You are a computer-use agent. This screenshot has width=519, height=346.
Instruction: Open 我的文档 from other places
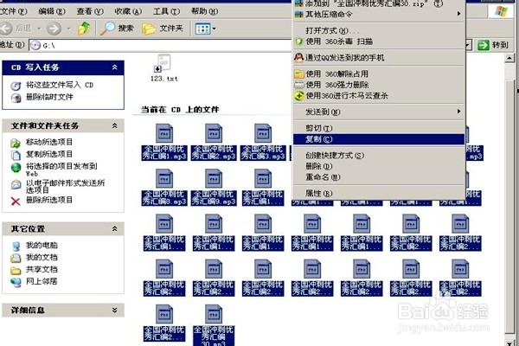click(42, 257)
